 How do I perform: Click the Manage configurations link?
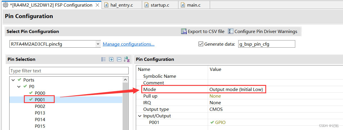point(129,44)
